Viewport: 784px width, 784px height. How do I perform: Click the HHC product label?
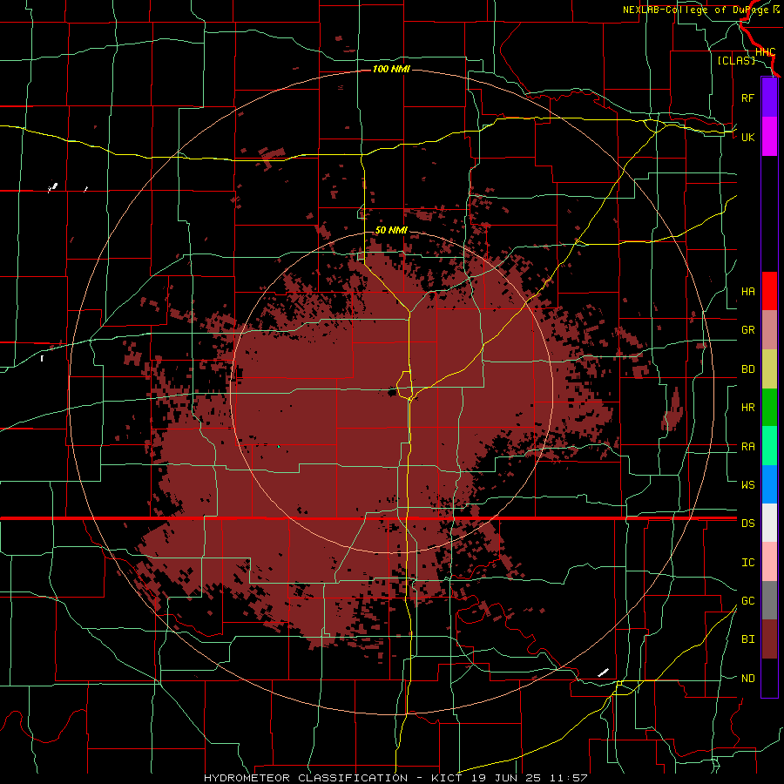pyautogui.click(x=765, y=52)
